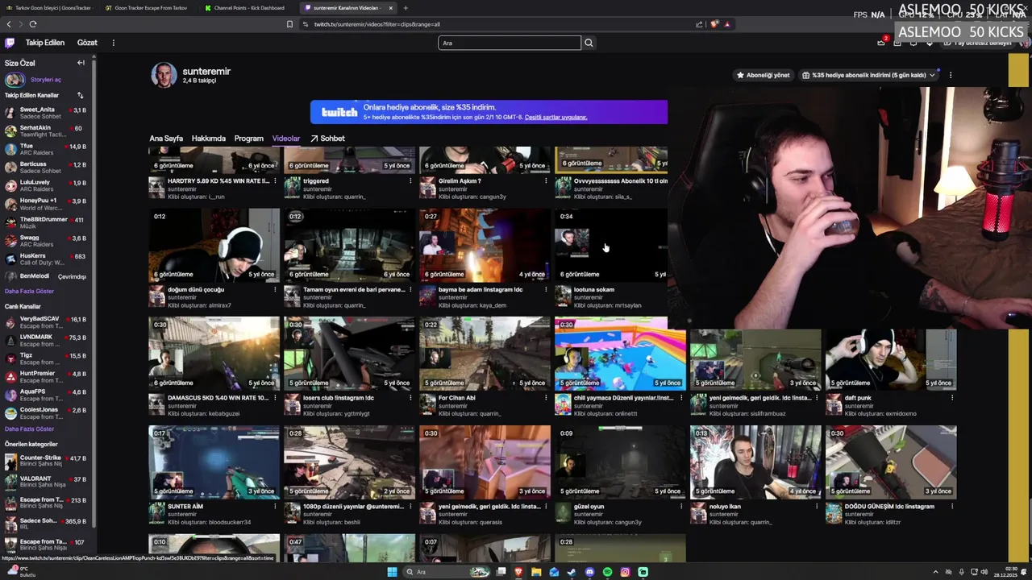The image size is (1032, 580).
Task: Open VALORANT recommended category
Action: tap(45, 482)
